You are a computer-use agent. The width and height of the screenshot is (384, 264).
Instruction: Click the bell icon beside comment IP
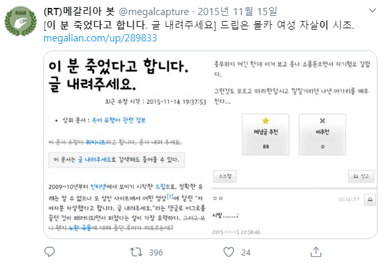point(370,199)
